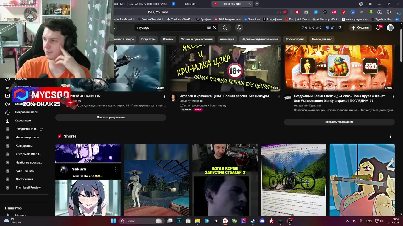Click the red stop-hand extension icon

pyautogui.click(x=297, y=12)
